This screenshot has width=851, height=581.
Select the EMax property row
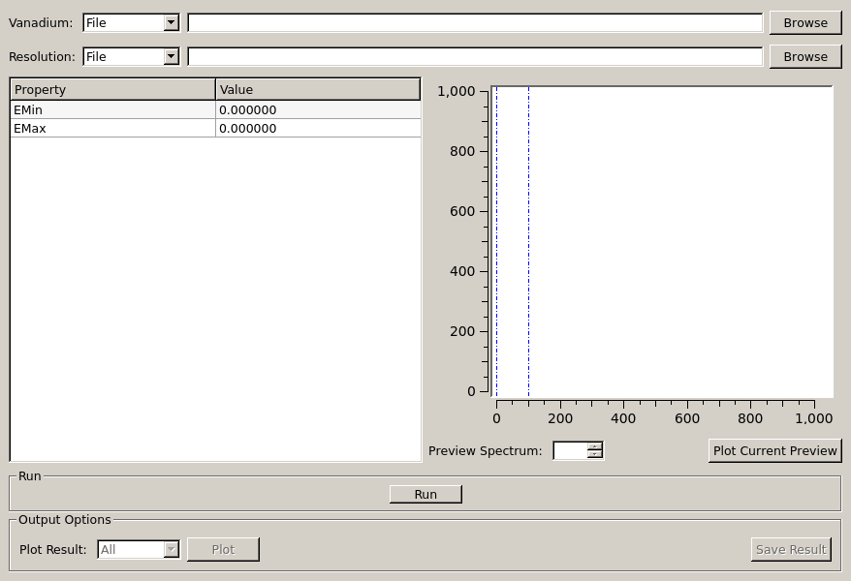112,128
